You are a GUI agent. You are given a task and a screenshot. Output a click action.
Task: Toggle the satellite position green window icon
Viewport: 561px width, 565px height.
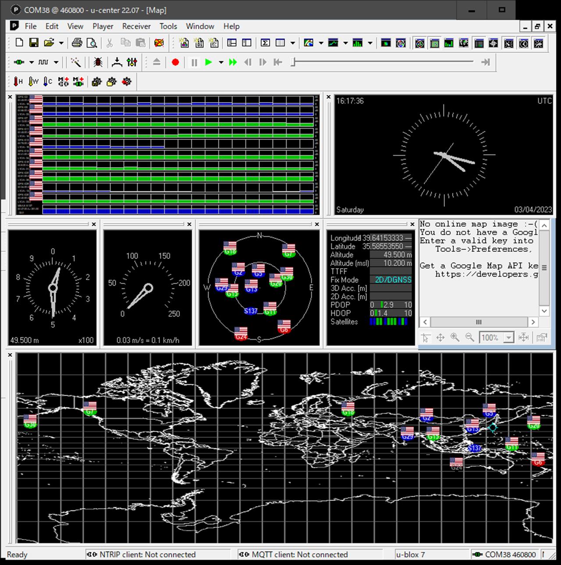[x=434, y=43]
